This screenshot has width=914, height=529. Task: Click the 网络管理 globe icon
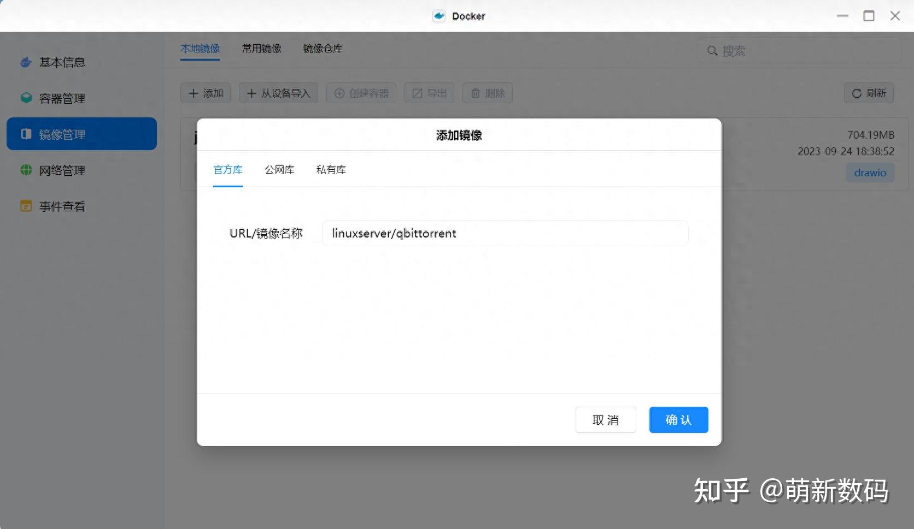tap(26, 170)
